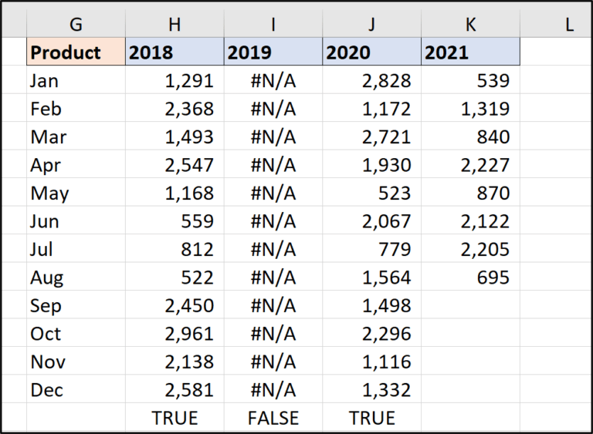Click the TRUE cell under 2018

pos(175,418)
